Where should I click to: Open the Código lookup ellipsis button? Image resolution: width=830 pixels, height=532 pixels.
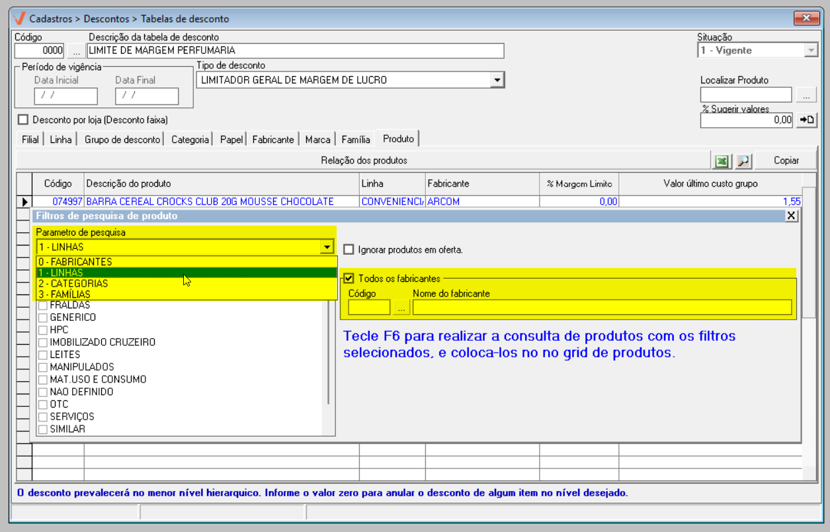pyautogui.click(x=76, y=51)
